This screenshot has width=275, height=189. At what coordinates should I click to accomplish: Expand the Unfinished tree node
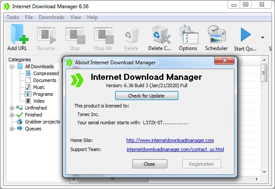click(x=12, y=108)
